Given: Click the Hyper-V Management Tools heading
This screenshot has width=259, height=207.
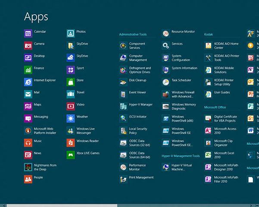Looking at the screenshot, I should click(181, 156).
